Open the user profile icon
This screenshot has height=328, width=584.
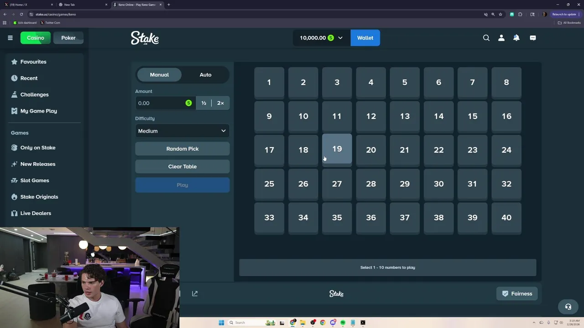point(501,38)
